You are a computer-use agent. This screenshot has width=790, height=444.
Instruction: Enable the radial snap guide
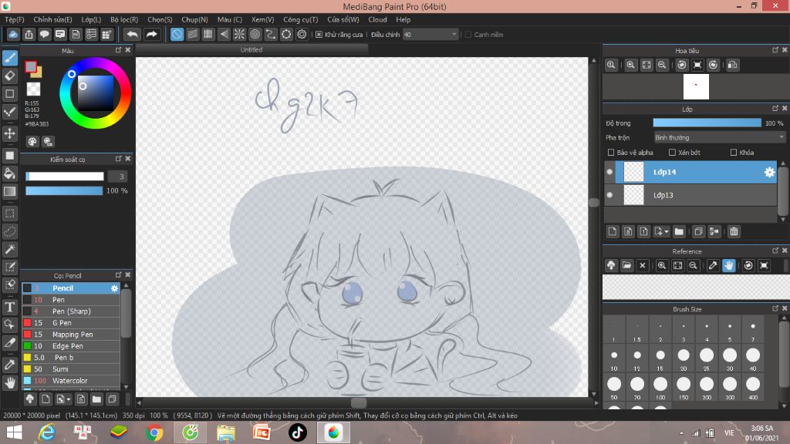239,34
